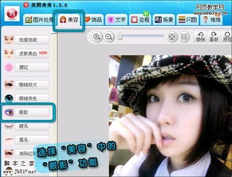Viewport: 232px width, 177px height.
Task: Switch to the 场景 tab
Action: click(x=164, y=20)
